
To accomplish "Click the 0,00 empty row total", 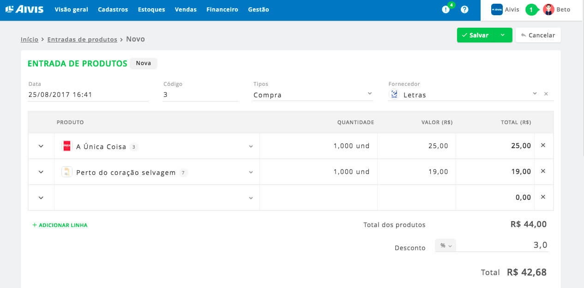I will [x=523, y=198].
